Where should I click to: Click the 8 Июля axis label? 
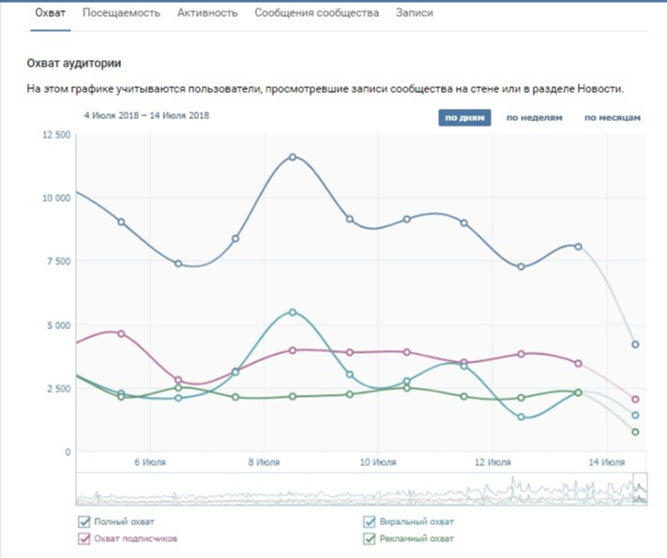(264, 462)
